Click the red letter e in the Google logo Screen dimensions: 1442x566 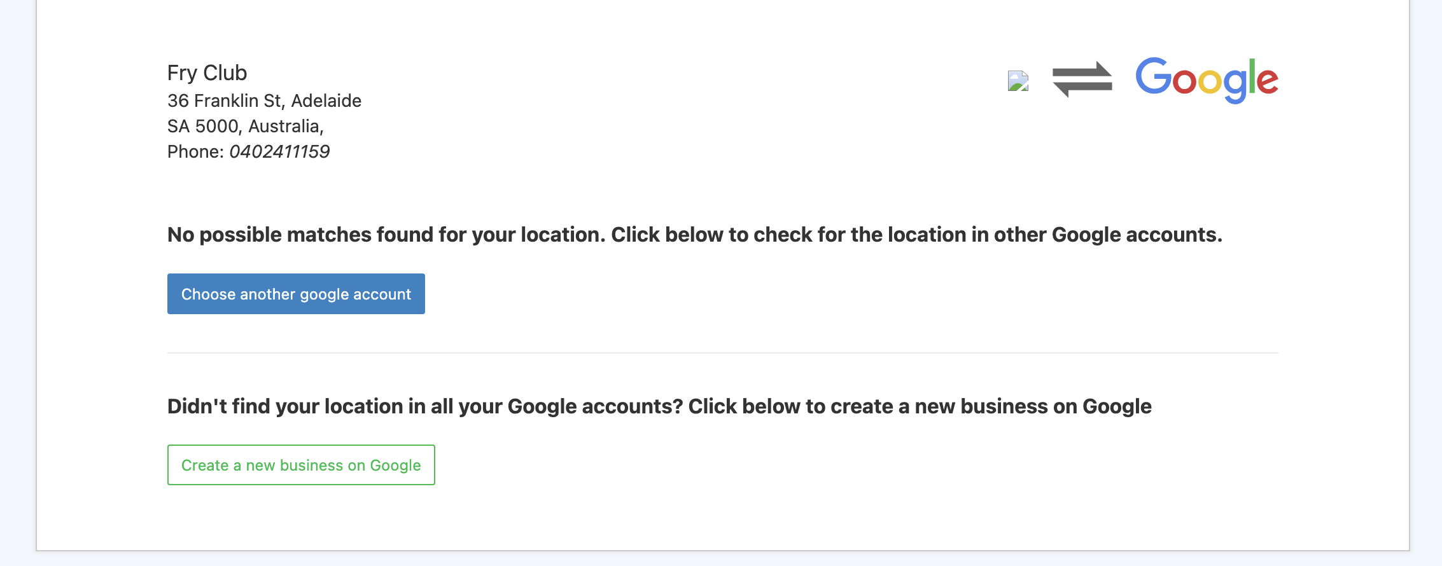[1267, 83]
